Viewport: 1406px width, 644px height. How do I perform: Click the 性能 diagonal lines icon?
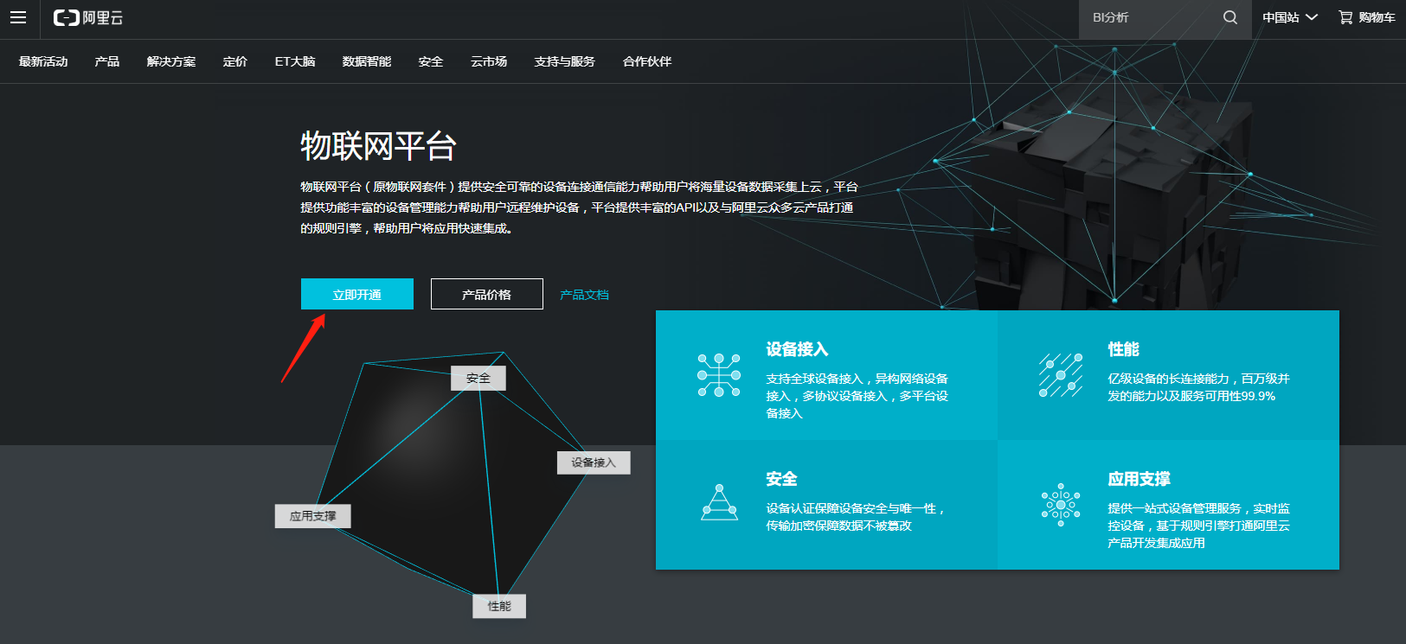[x=1061, y=375]
